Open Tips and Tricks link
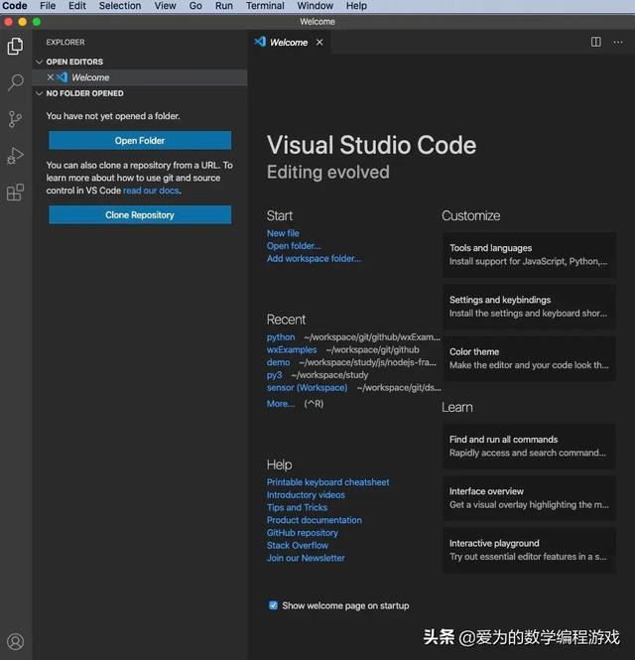Screen dimensions: 635x660 297,507
